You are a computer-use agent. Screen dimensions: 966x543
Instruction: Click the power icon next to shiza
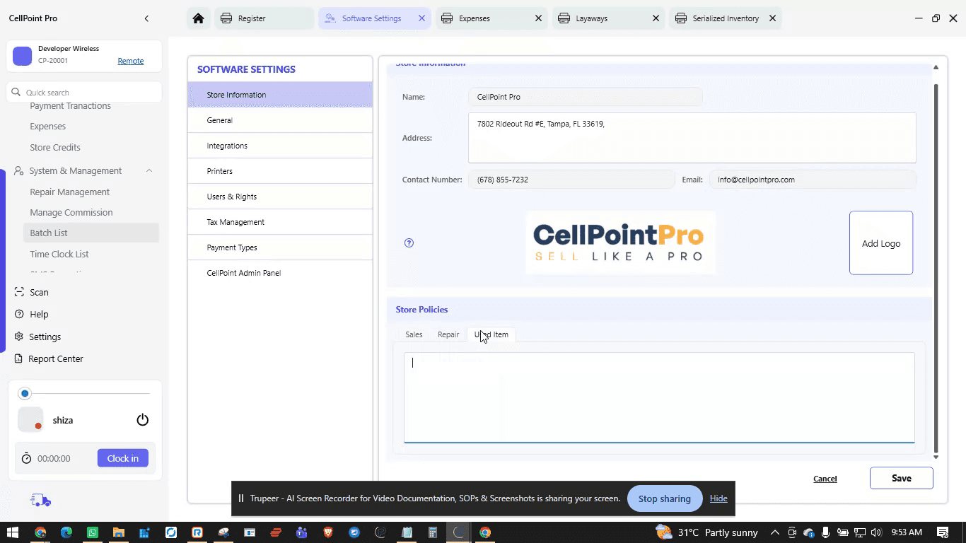143,420
